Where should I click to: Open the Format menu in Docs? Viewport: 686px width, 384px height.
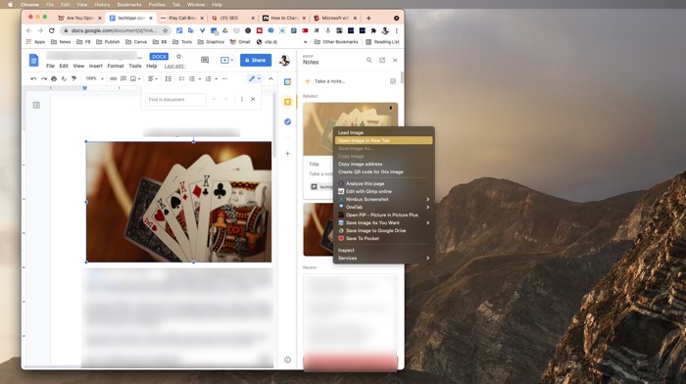[116, 66]
